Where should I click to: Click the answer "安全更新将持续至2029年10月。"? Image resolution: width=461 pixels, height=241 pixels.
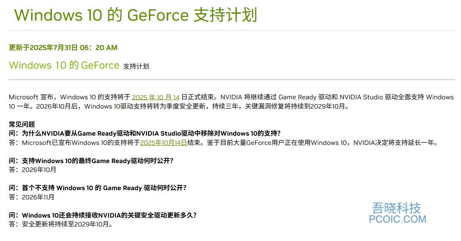coord(67,224)
